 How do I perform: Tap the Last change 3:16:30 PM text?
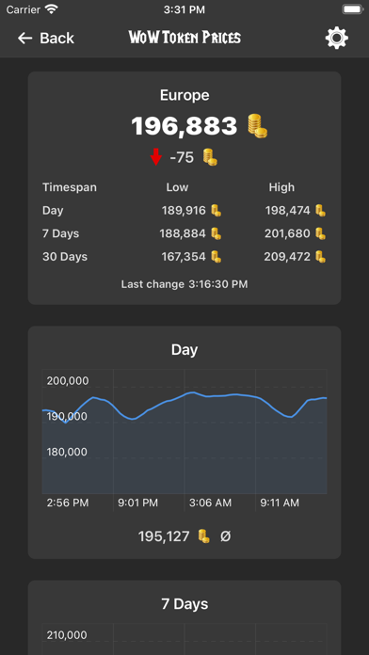(x=184, y=284)
